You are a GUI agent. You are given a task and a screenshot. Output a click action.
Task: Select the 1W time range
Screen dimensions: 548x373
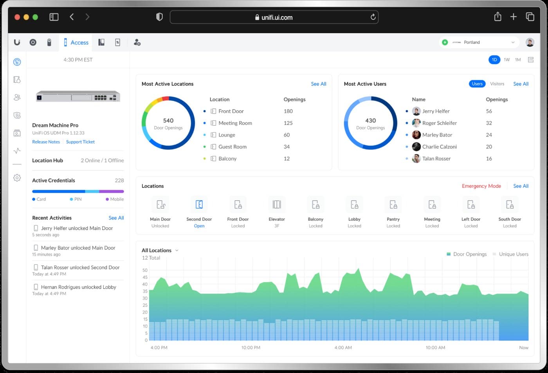(x=507, y=60)
